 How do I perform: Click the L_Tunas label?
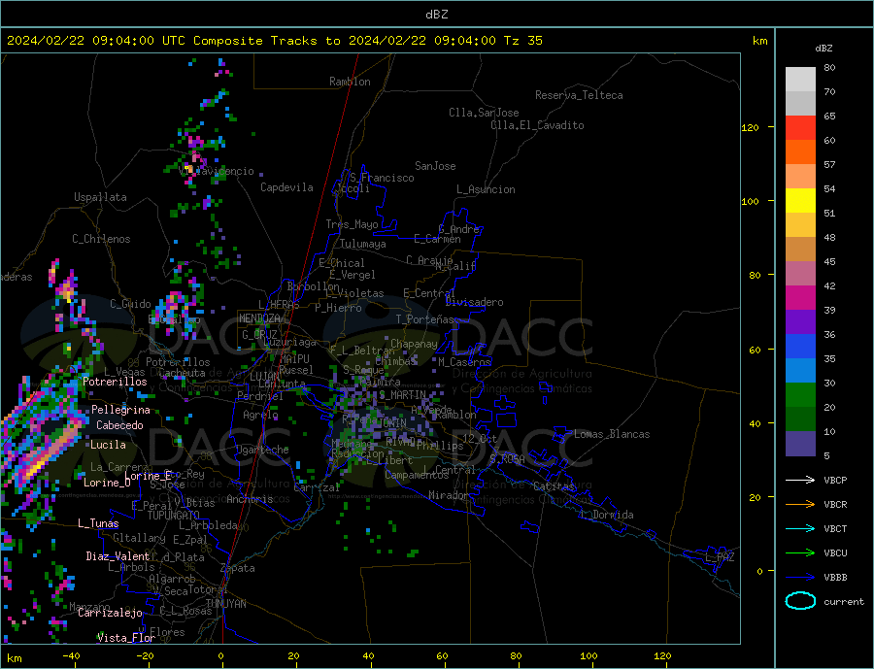[x=98, y=523]
